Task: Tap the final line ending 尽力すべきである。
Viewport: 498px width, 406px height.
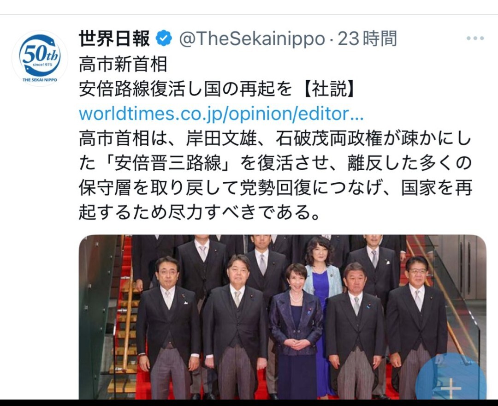Action: pyautogui.click(x=199, y=212)
